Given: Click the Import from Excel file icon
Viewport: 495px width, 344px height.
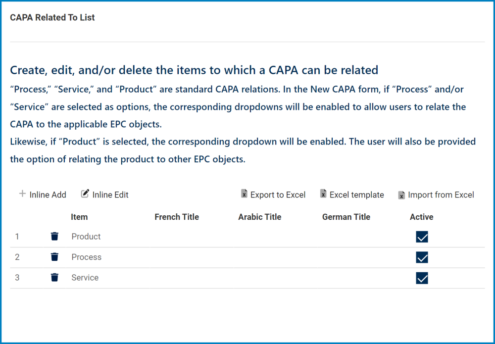Looking at the screenshot, I should (401, 195).
